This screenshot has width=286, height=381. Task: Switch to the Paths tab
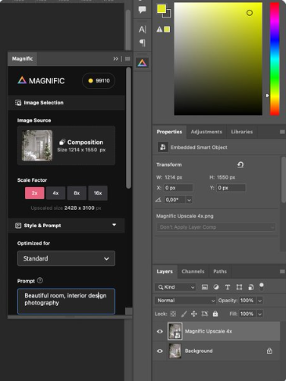click(220, 271)
